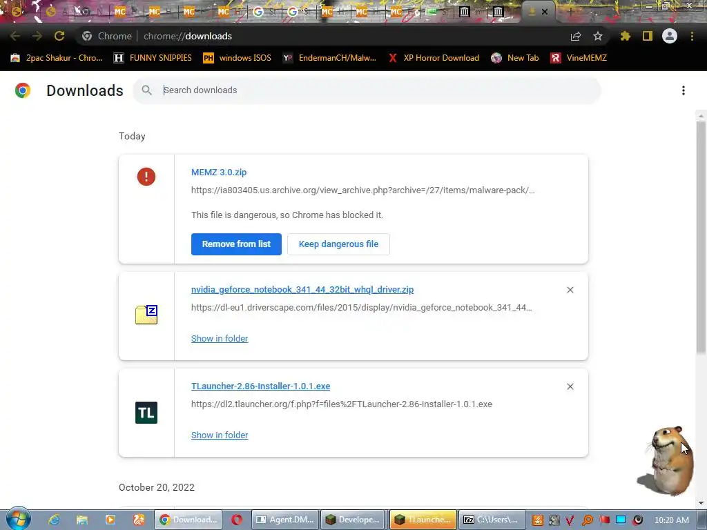Click the driverscape.com source URL text

point(362,308)
